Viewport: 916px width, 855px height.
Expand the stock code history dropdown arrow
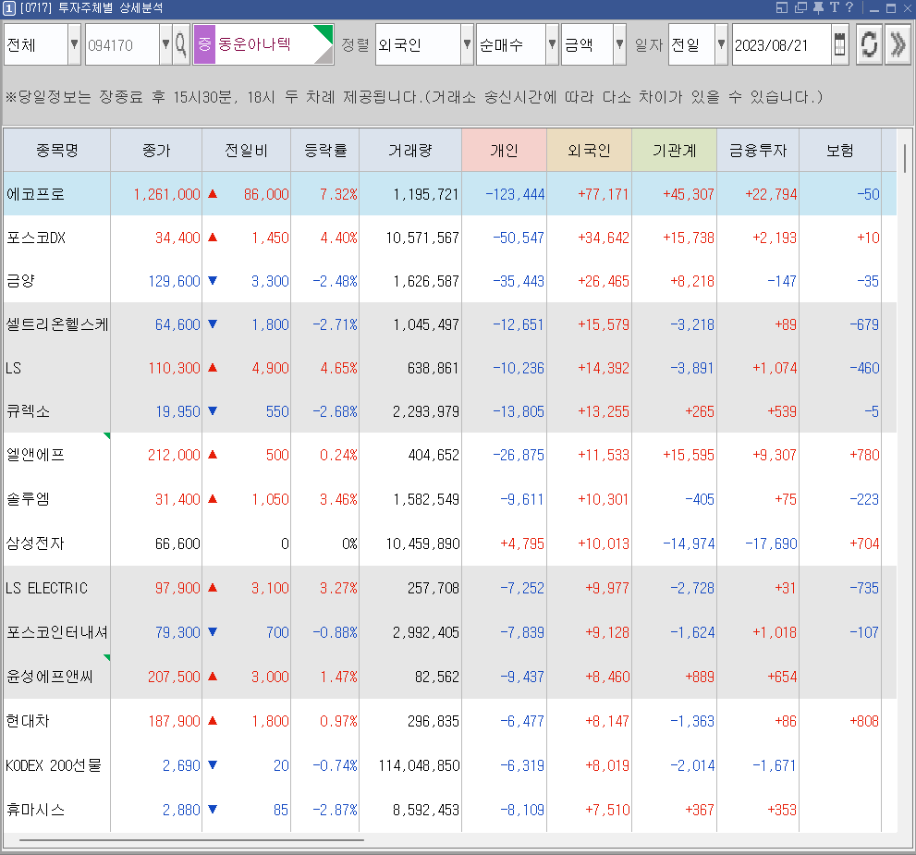coord(165,44)
